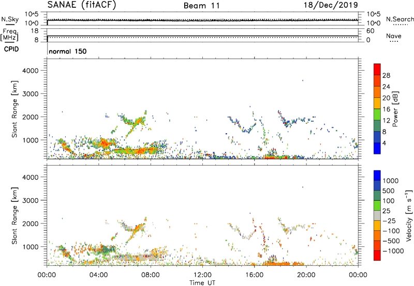This screenshot has width=414, height=286.
Task: Click the Velocity [m s-1] colorbar title
Action: pos(409,216)
